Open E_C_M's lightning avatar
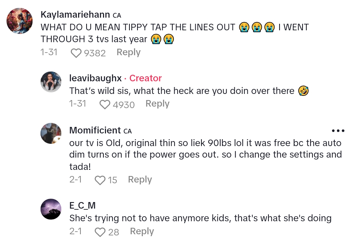 51,209
